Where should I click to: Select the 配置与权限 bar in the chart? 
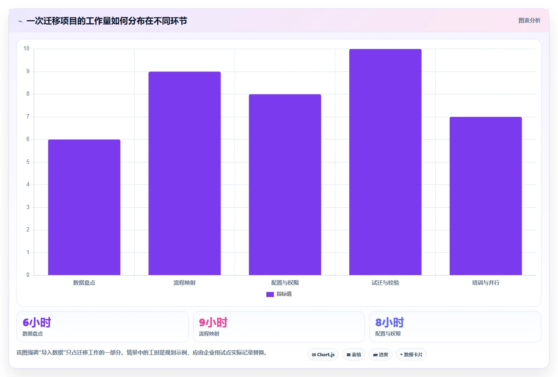pos(285,184)
